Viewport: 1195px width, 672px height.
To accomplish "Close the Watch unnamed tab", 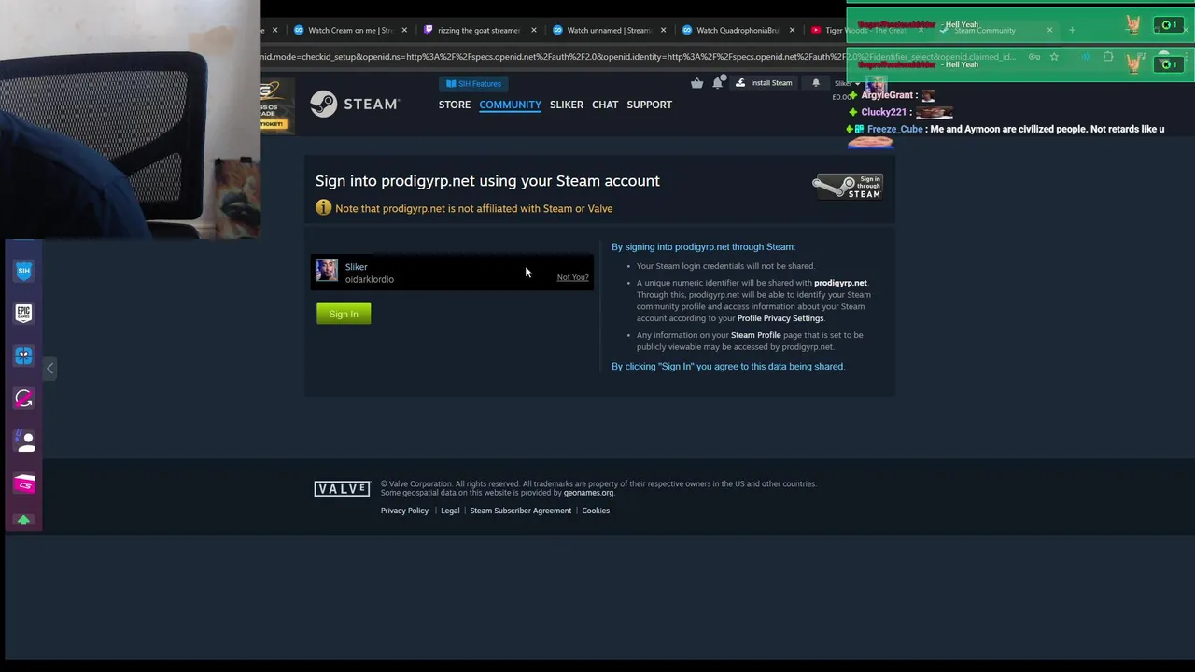I will [x=663, y=30].
